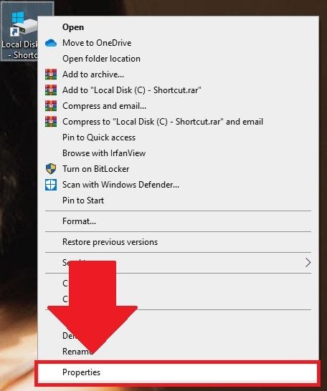The image size is (327, 391).
Task: Choose Pin to Quick access
Action: pos(179,137)
